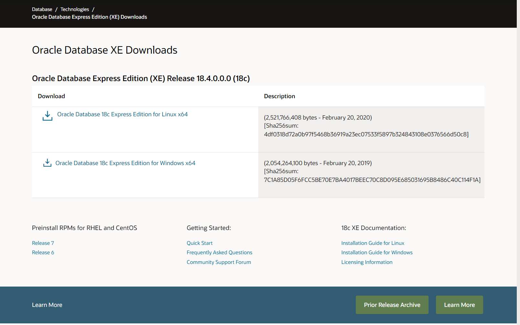
Task: Click the 18c XE Documentation: heading
Action: [x=374, y=228]
